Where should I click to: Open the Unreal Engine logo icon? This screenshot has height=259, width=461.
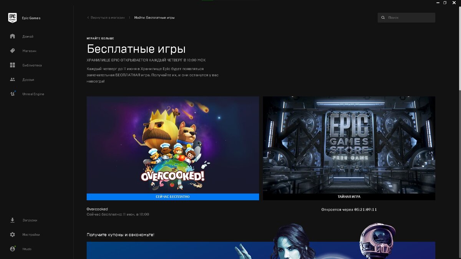pyautogui.click(x=12, y=94)
